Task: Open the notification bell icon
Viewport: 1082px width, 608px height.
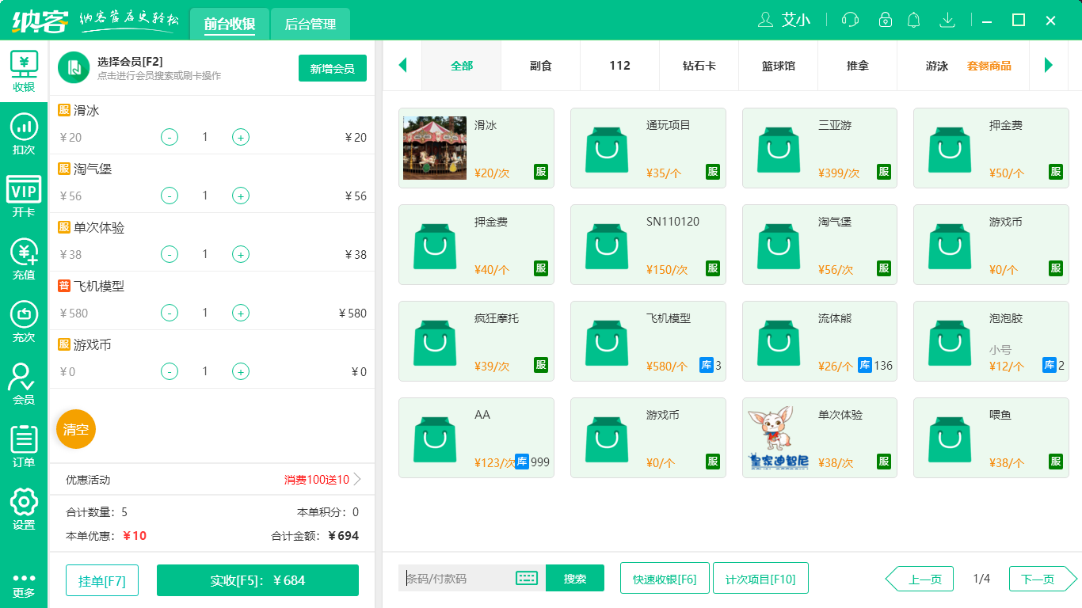Action: click(x=913, y=20)
